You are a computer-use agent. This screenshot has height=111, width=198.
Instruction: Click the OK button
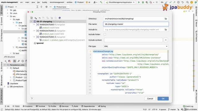coord(163,99)
